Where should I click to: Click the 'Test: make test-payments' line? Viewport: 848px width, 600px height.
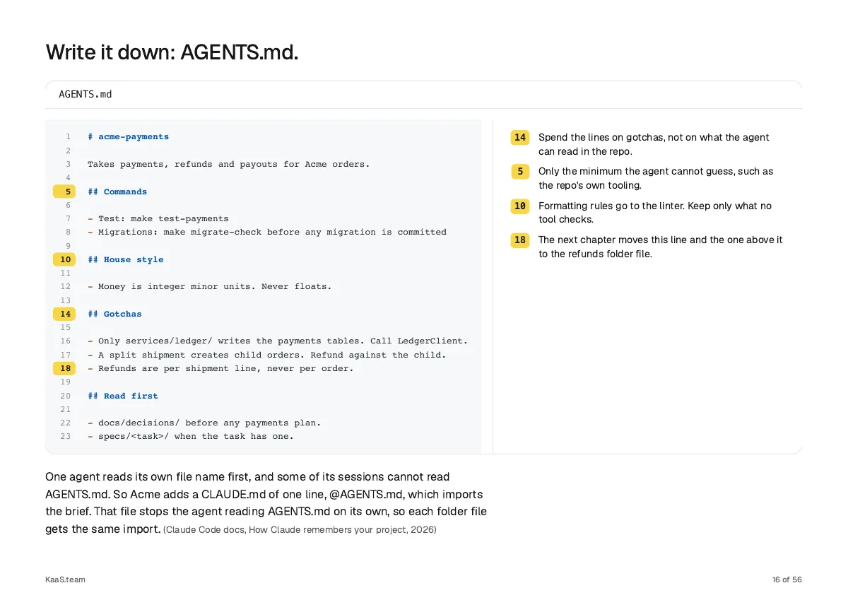click(158, 219)
